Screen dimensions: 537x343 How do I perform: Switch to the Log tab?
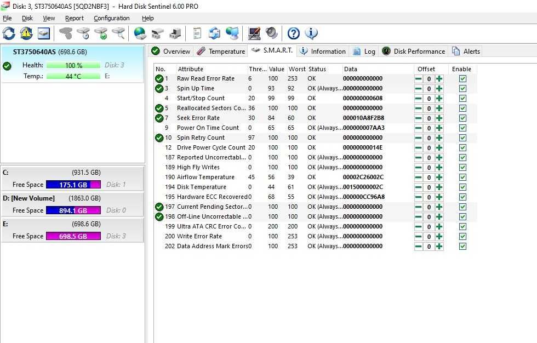pyautogui.click(x=364, y=52)
